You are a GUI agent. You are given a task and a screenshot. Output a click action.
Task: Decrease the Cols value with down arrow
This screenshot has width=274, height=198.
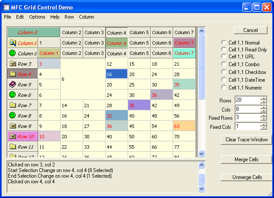263,112
